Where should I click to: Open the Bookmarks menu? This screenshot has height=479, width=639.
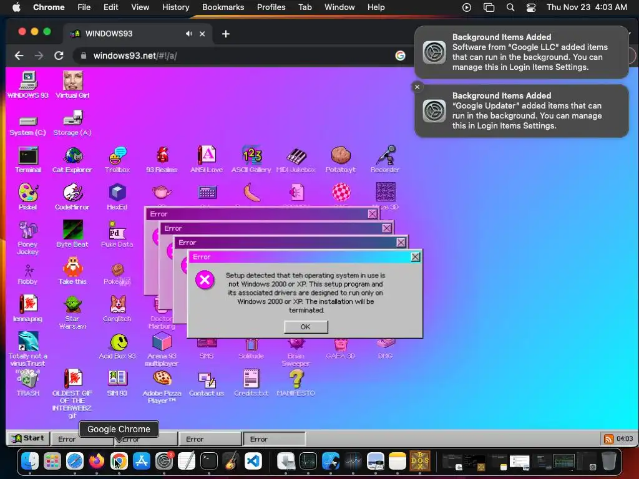223,7
